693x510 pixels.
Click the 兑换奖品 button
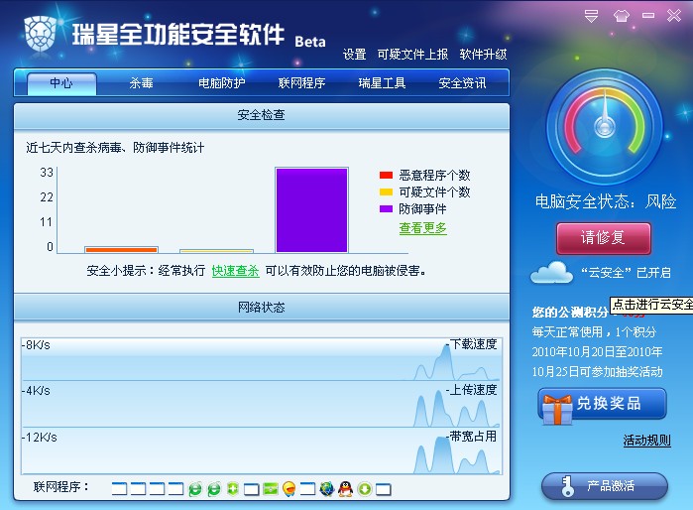click(x=603, y=404)
